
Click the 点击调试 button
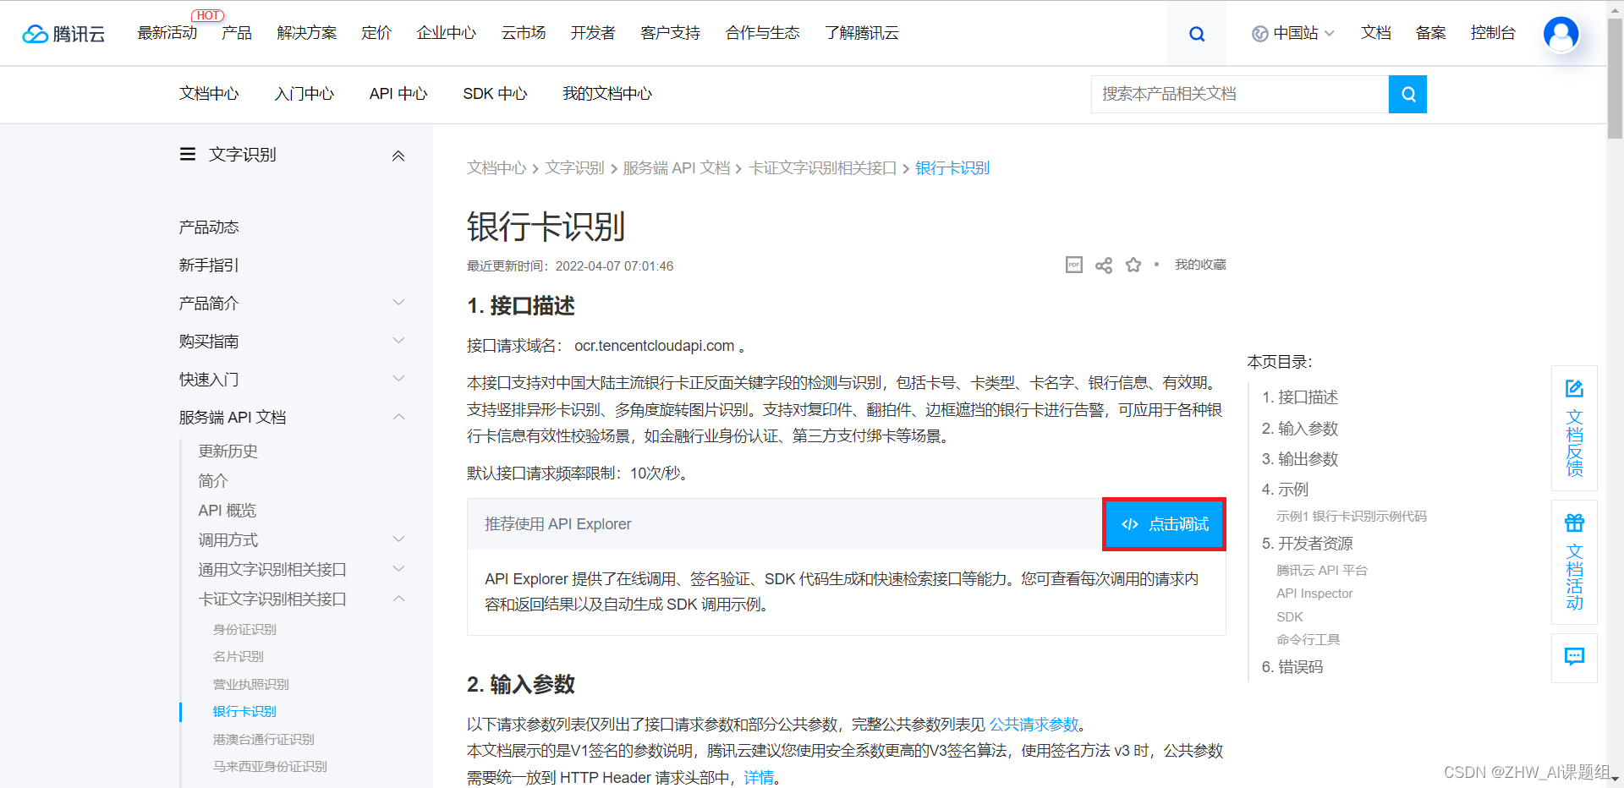tap(1164, 524)
